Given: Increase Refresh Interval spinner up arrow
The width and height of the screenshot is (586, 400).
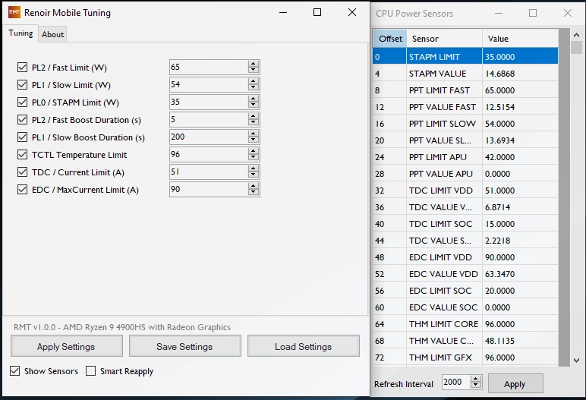Looking at the screenshot, I should click(x=477, y=380).
